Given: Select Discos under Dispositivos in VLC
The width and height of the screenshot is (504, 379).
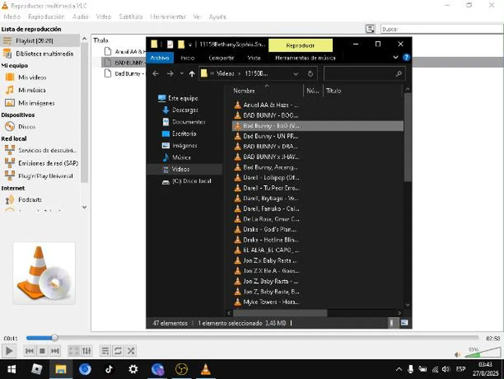Looking at the screenshot, I should [x=27, y=126].
